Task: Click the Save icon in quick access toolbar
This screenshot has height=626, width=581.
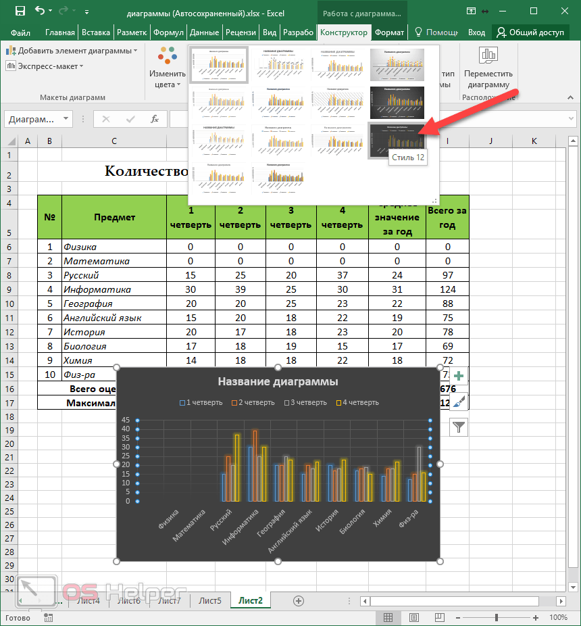Action: click(20, 11)
